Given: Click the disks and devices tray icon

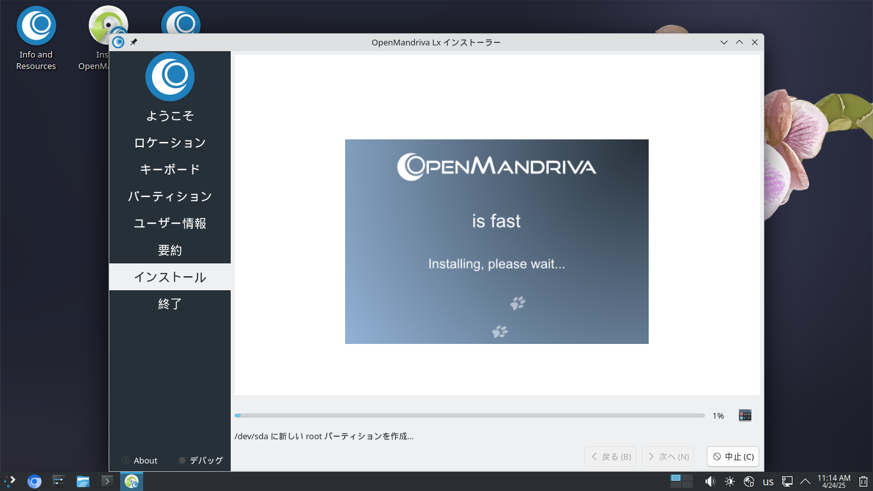Looking at the screenshot, I should [750, 481].
